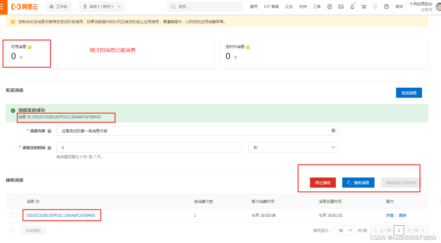This screenshot has height=243, width=441.
Task: Open 详情 for the received message
Action: pos(390,215)
